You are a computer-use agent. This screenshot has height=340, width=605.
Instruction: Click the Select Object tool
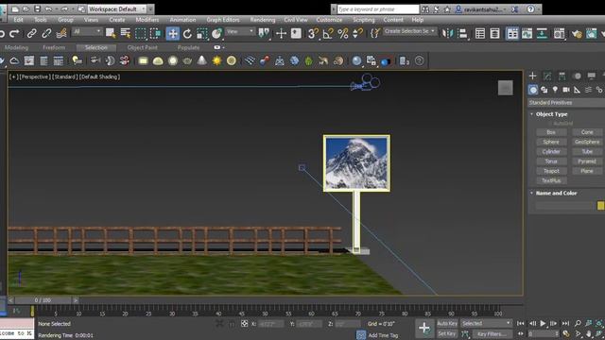(x=111, y=34)
